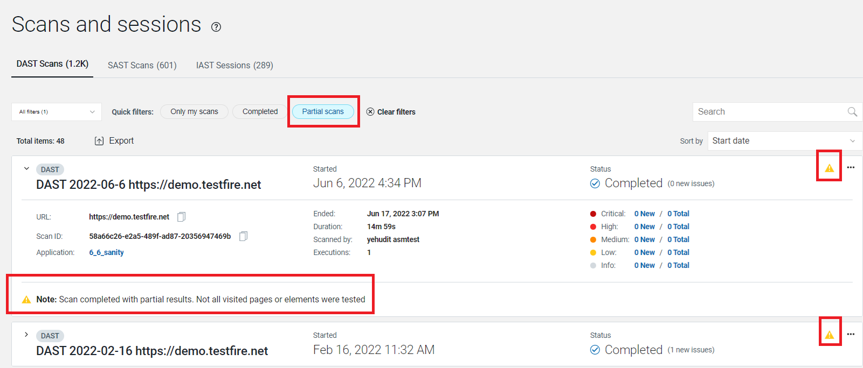The height and width of the screenshot is (368, 863).
Task: Switch to the SAST Scans tab
Action: click(x=142, y=65)
